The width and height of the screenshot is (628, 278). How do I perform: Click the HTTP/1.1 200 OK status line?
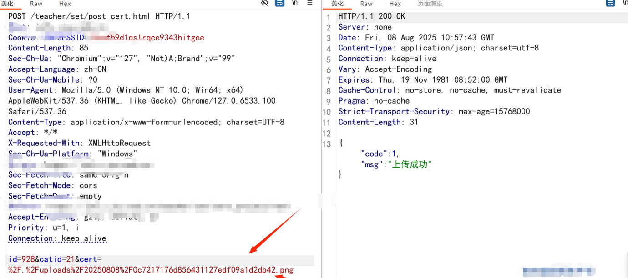pos(372,16)
